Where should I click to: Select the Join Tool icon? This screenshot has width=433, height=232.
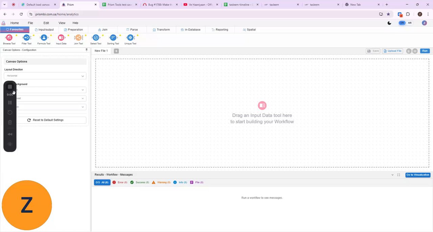pos(78,38)
